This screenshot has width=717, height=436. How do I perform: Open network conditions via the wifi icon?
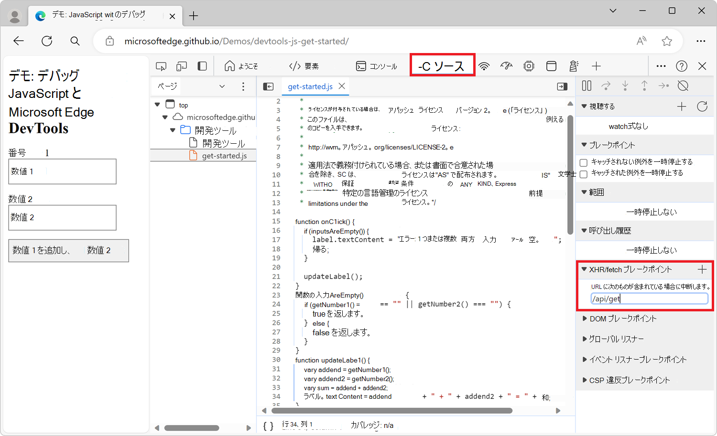click(x=484, y=66)
